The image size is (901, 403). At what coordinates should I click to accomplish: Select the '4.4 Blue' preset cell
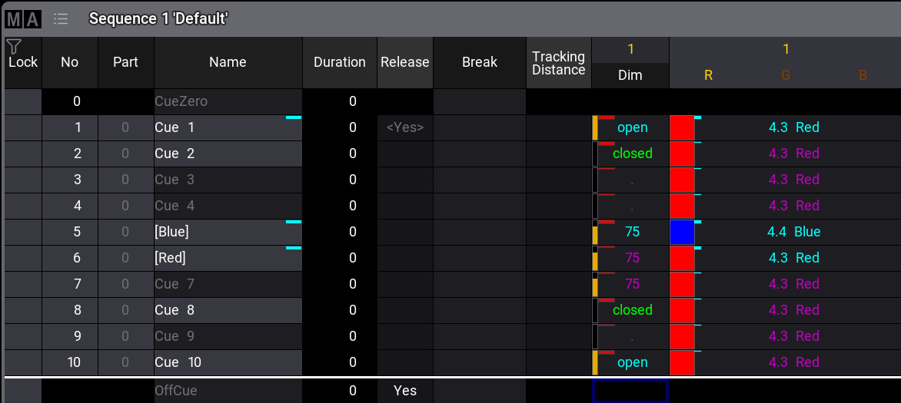click(x=793, y=232)
